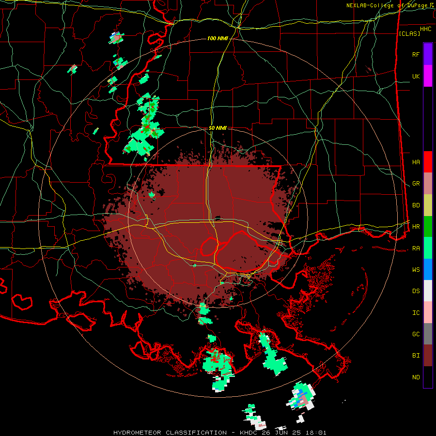
Task: Select the IC pink legend swatch
Action: pyautogui.click(x=428, y=312)
